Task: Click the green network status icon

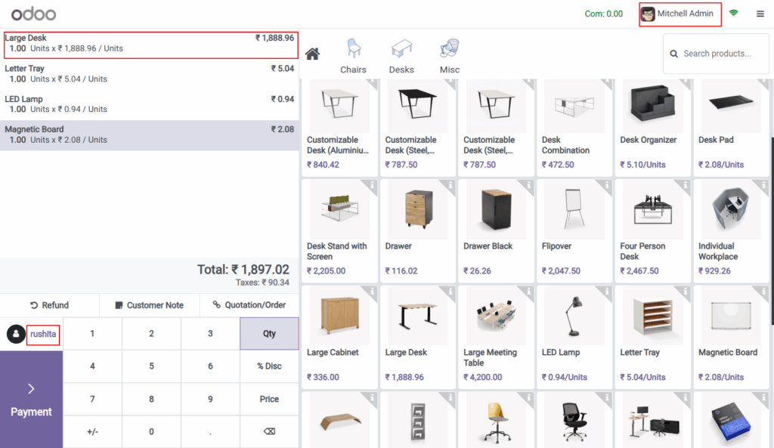Action: tap(732, 13)
